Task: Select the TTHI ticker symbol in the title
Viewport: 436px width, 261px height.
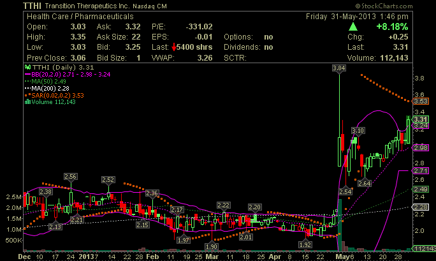Action: coord(33,6)
